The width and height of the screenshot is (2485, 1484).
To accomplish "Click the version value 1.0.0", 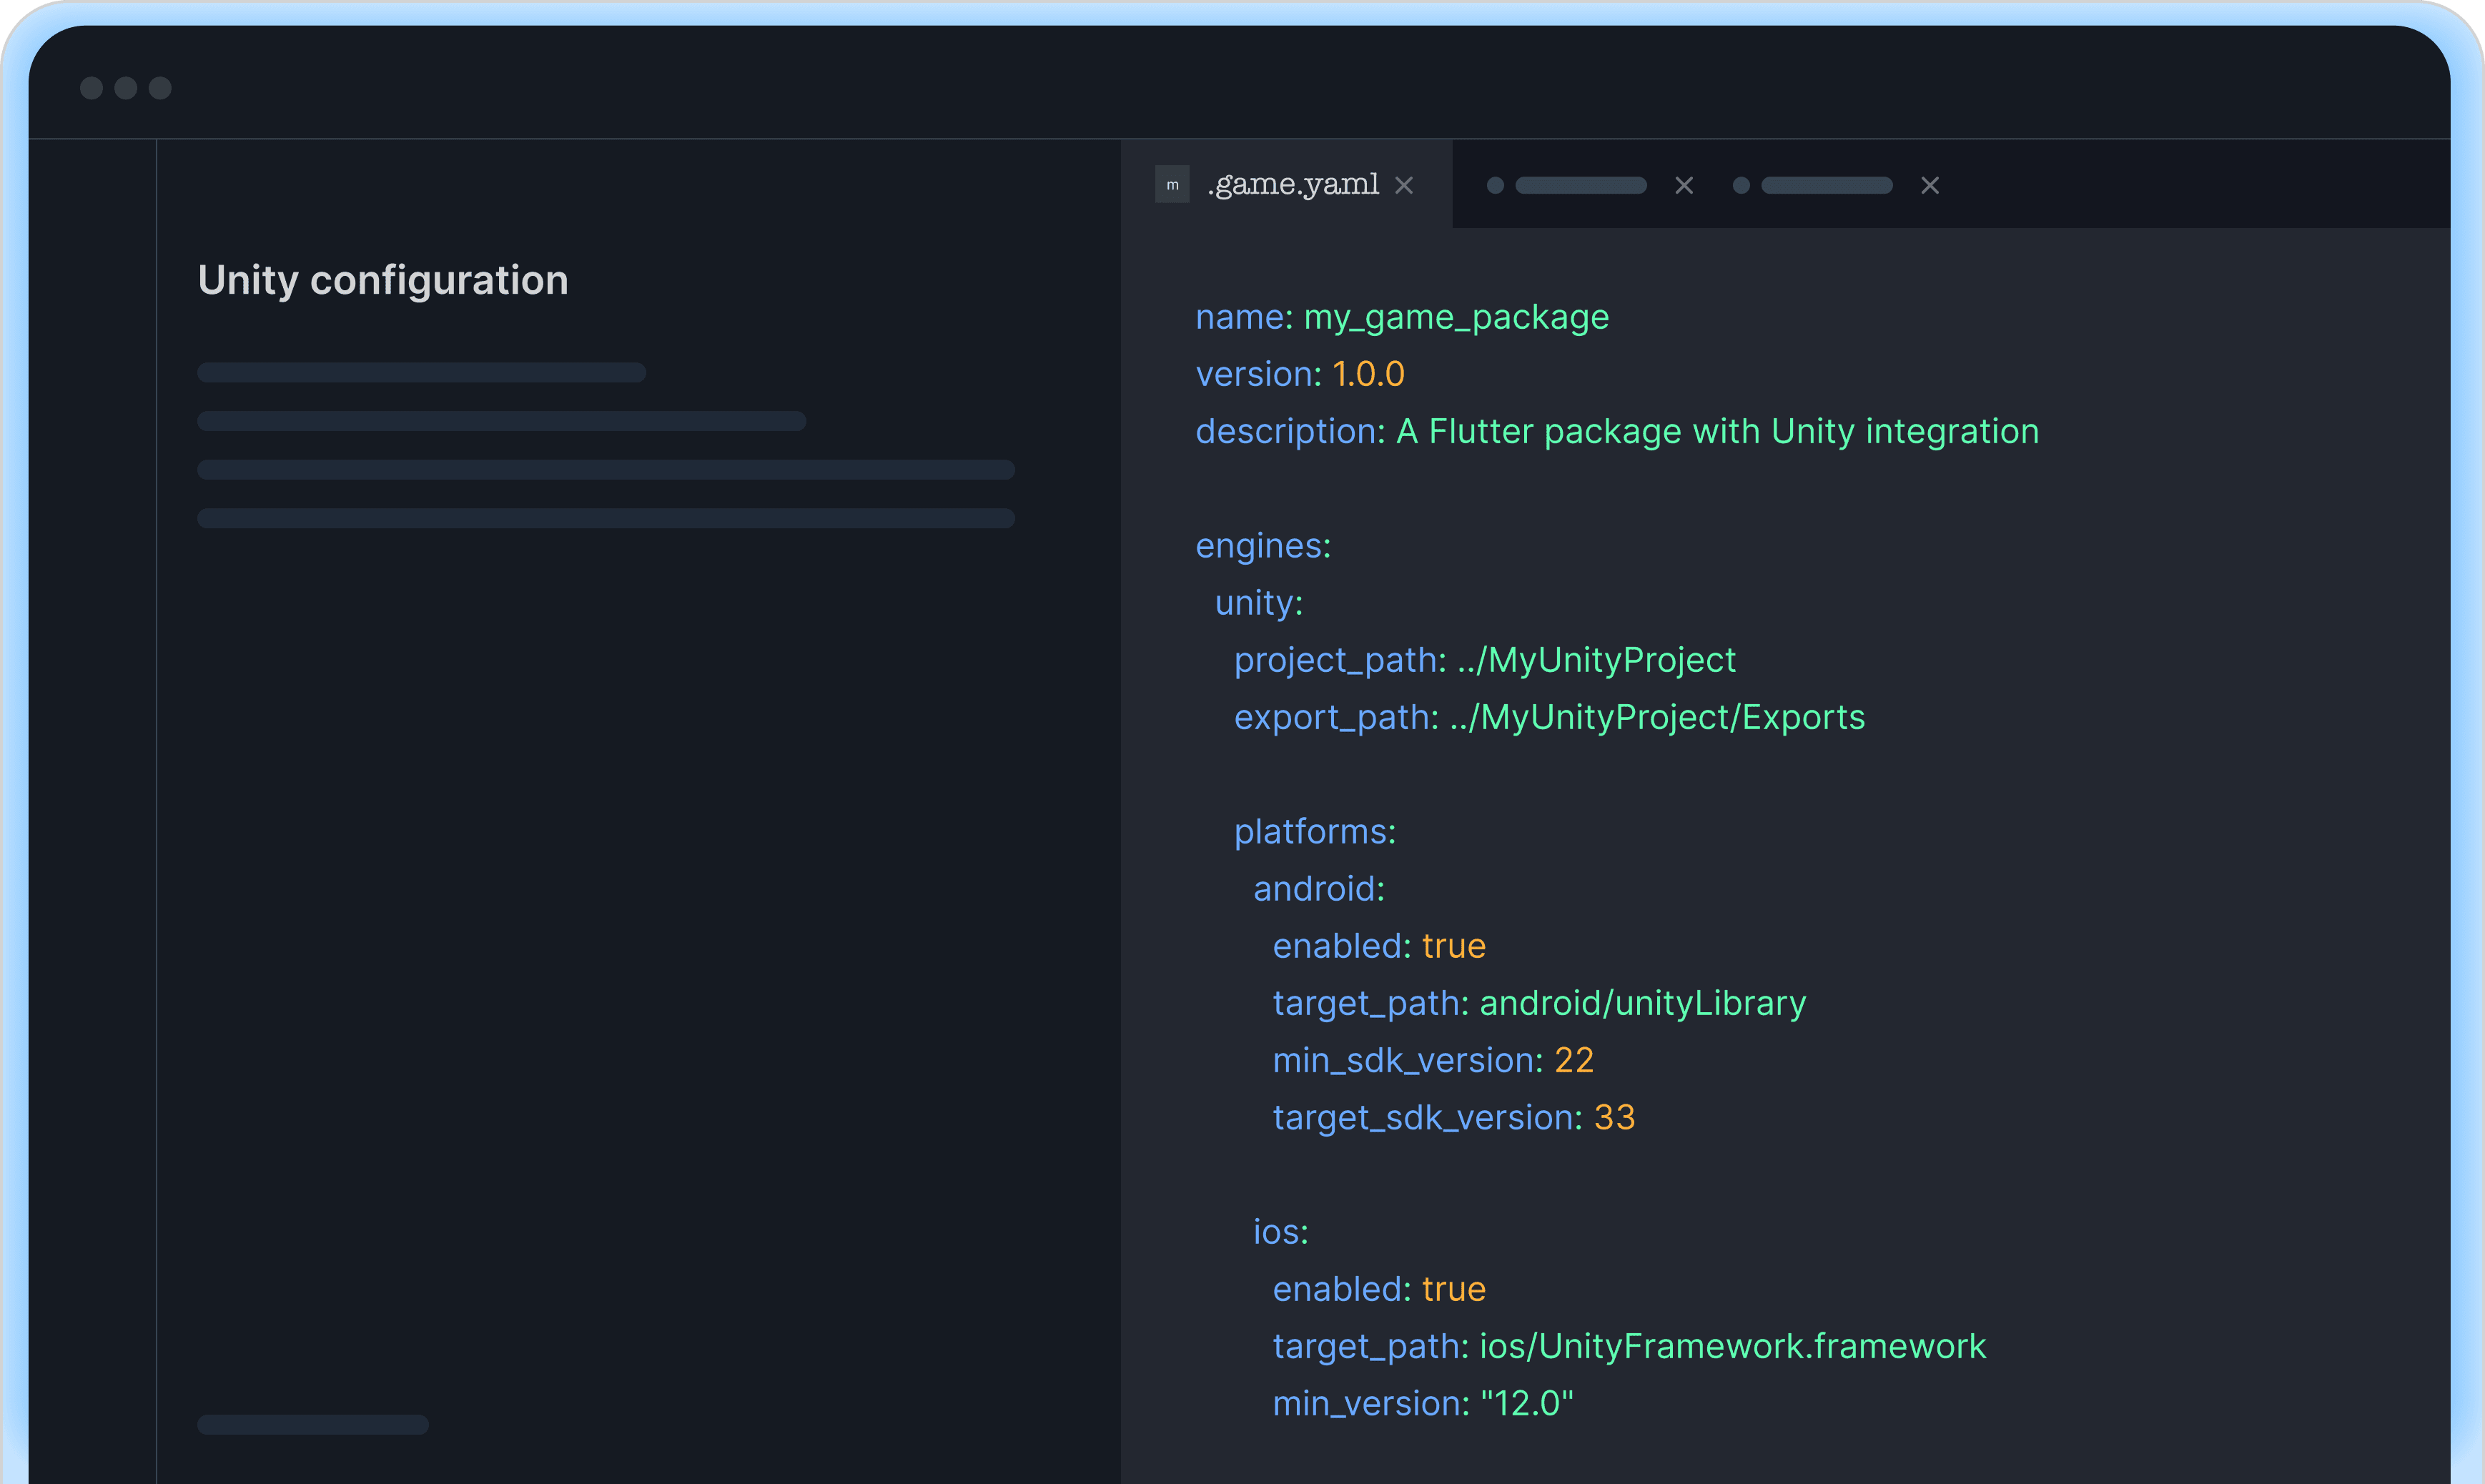I will click(x=1368, y=374).
